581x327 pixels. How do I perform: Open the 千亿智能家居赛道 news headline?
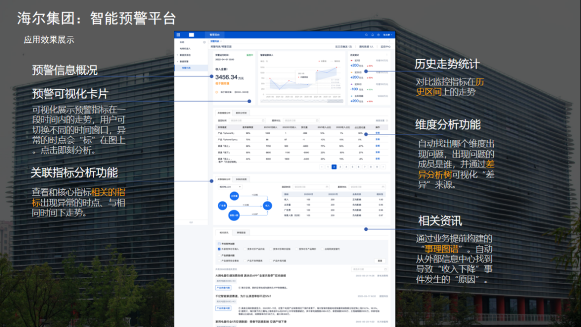tap(244, 296)
